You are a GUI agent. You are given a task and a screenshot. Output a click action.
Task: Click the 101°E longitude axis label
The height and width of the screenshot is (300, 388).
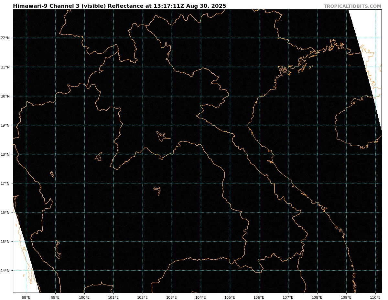click(113, 297)
